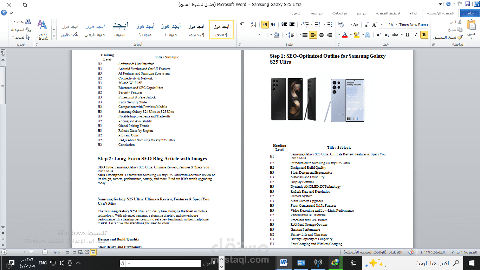
Task: Switch to the Mailings (مراسلات) tab
Action: click(x=340, y=13)
